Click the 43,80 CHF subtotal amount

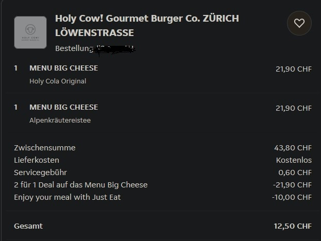click(x=293, y=148)
